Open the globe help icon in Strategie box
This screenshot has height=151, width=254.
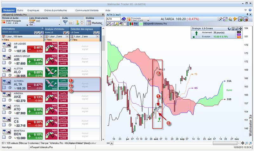coord(229,29)
